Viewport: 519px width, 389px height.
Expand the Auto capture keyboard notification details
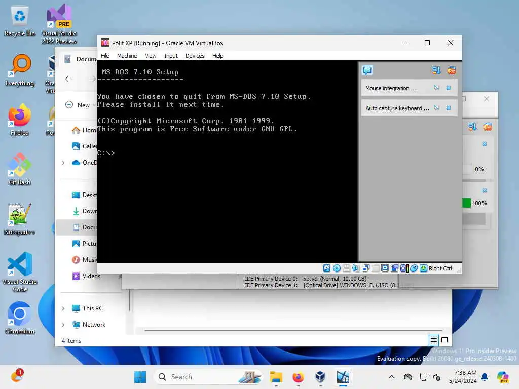(x=437, y=108)
